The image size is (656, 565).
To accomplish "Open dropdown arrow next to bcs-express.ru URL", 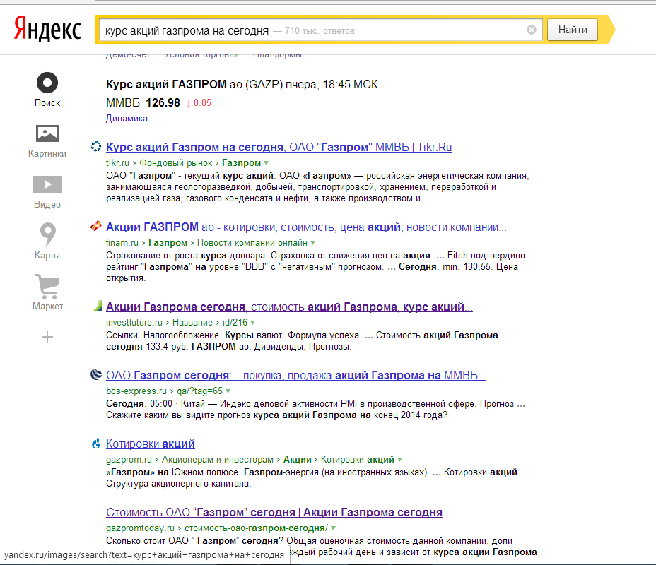I will (x=228, y=391).
